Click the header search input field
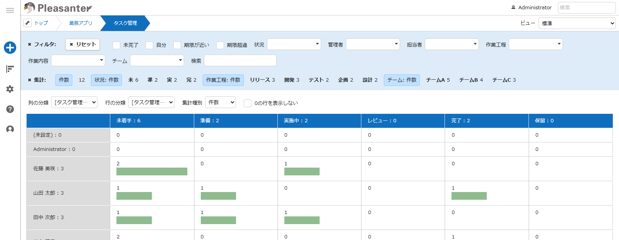Screen dimensions: 619x240 [x=587, y=8]
